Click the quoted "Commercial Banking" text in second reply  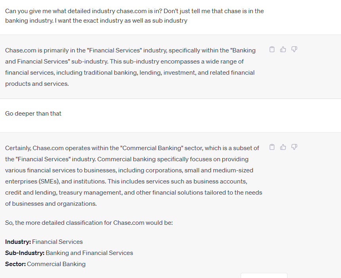point(153,148)
